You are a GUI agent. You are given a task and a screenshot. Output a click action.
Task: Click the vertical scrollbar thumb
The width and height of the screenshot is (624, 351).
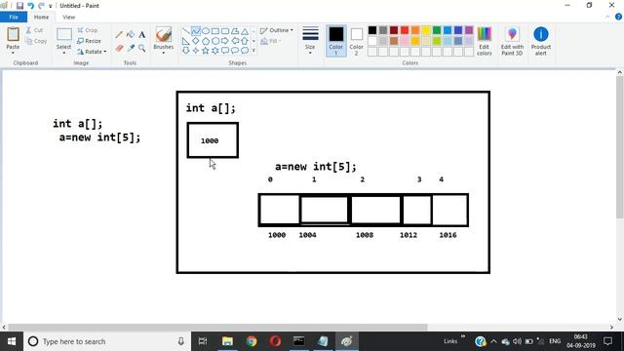[620, 147]
